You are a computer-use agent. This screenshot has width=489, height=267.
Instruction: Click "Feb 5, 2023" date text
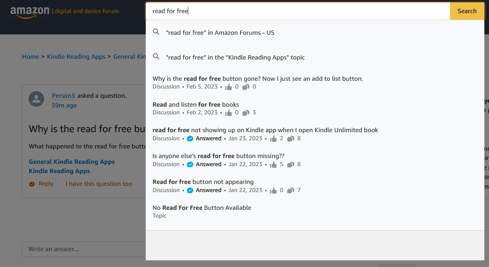pyautogui.click(x=202, y=87)
